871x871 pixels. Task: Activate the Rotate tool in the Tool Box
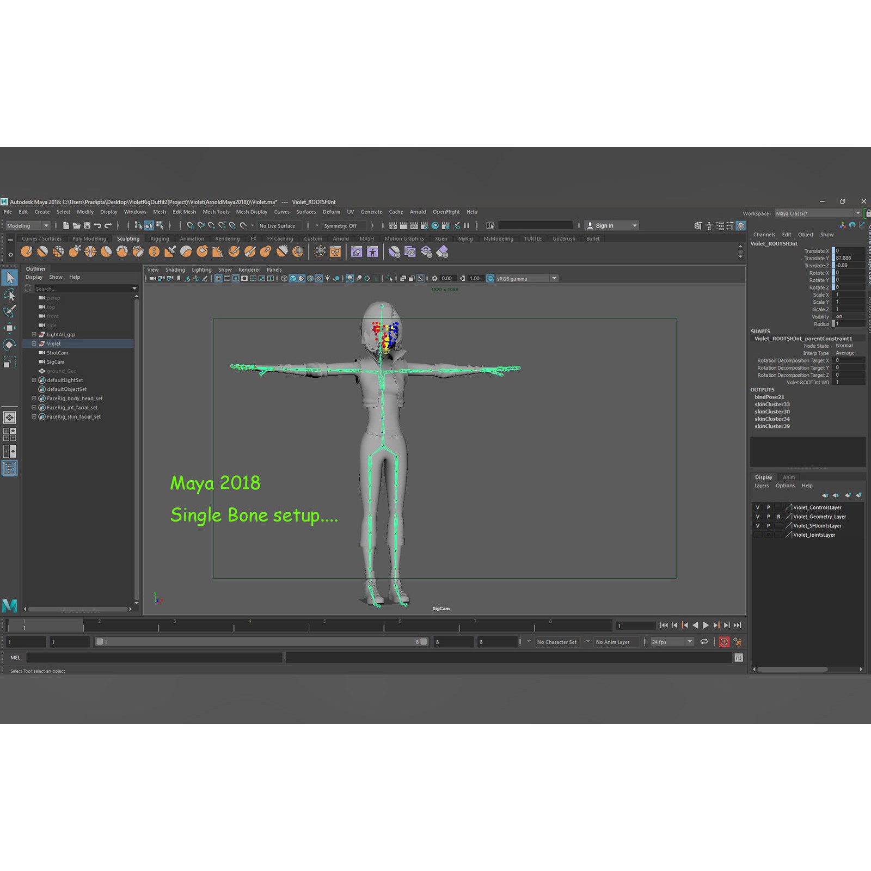tap(9, 345)
